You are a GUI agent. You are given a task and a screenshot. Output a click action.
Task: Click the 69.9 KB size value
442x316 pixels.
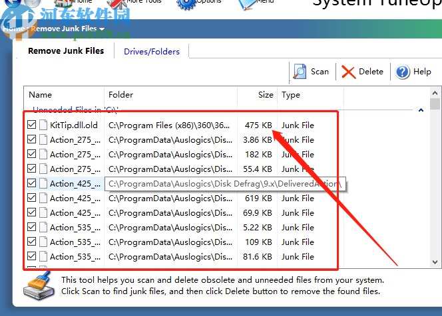click(258, 213)
